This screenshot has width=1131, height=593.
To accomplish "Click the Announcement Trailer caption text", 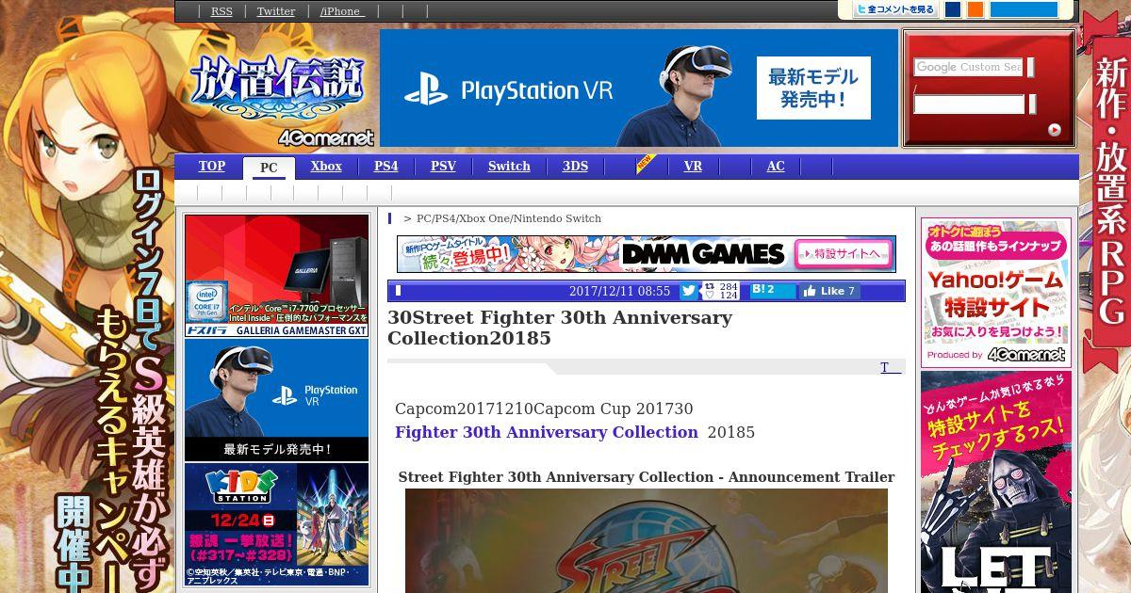I will (x=647, y=477).
